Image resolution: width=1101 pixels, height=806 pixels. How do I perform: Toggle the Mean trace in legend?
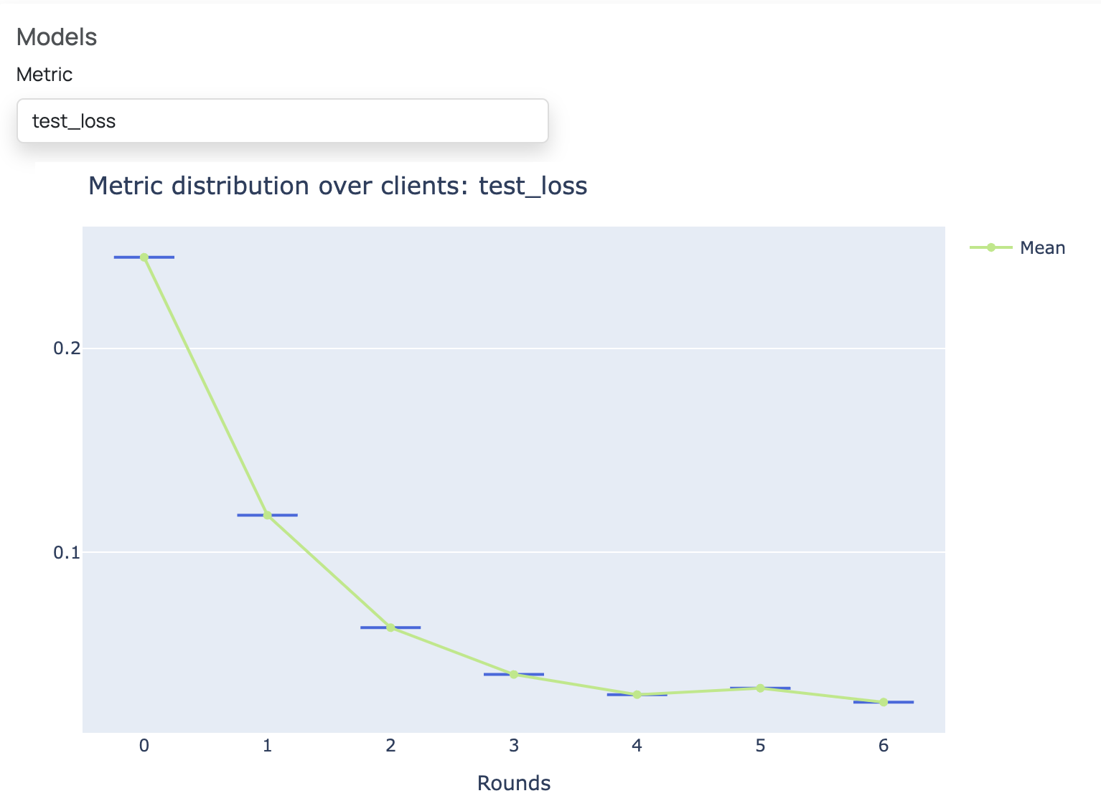click(x=1041, y=248)
